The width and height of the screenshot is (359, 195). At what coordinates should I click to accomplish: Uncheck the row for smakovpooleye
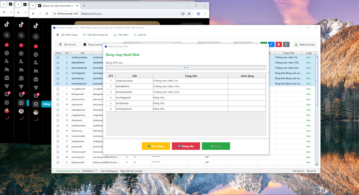58,57
